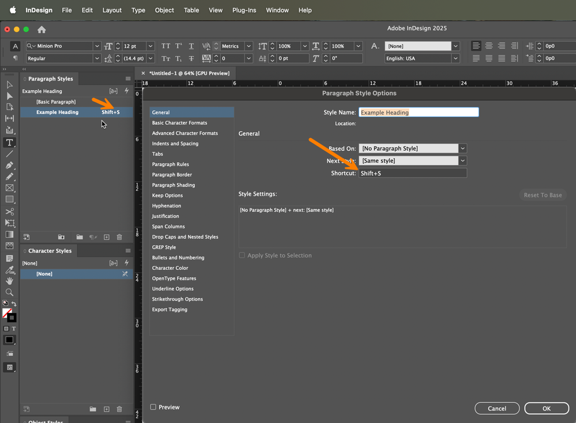Select the Zoom tool magnifier
The image size is (576, 423).
click(10, 292)
